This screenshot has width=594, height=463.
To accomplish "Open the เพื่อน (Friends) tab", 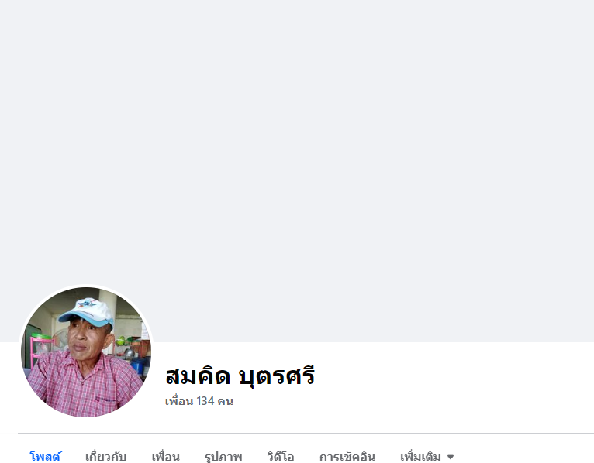I will tap(165, 457).
